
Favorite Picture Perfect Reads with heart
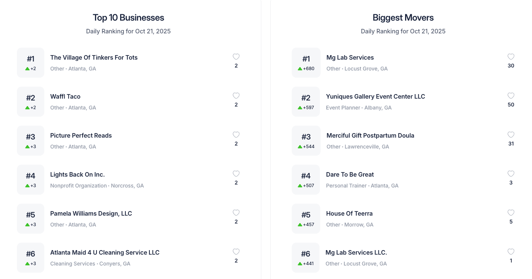tap(236, 135)
